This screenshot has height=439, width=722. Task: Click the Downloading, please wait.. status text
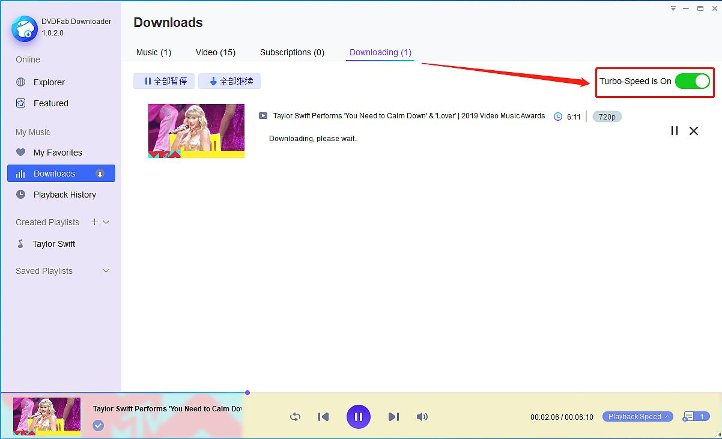click(x=314, y=139)
